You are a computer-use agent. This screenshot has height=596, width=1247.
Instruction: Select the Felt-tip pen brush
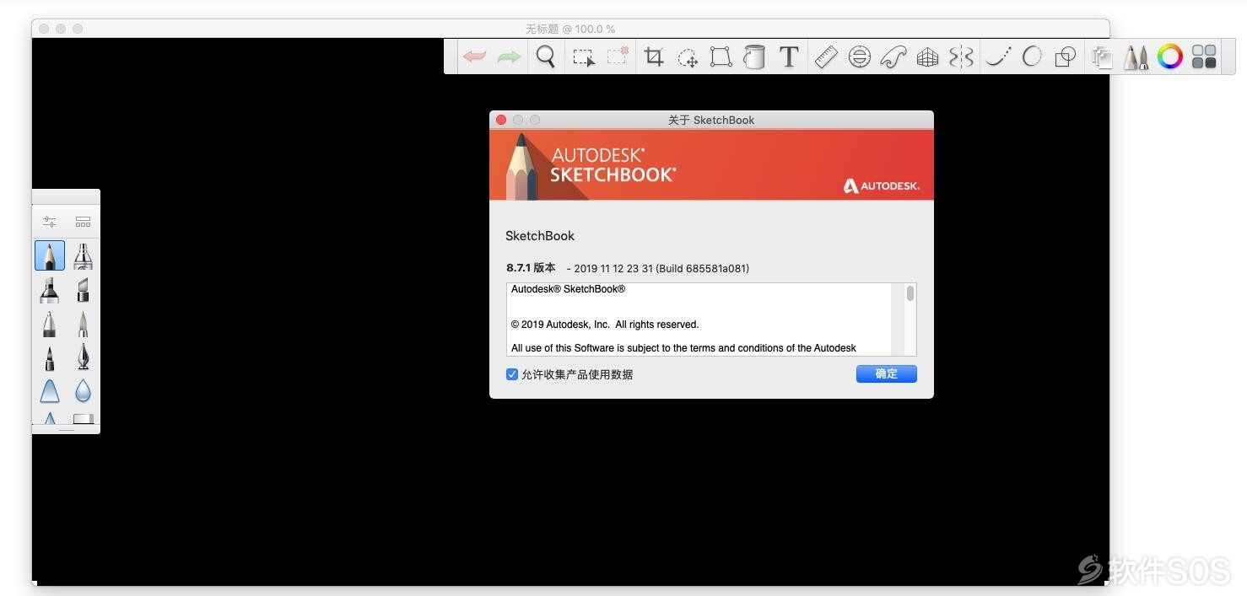(50, 358)
